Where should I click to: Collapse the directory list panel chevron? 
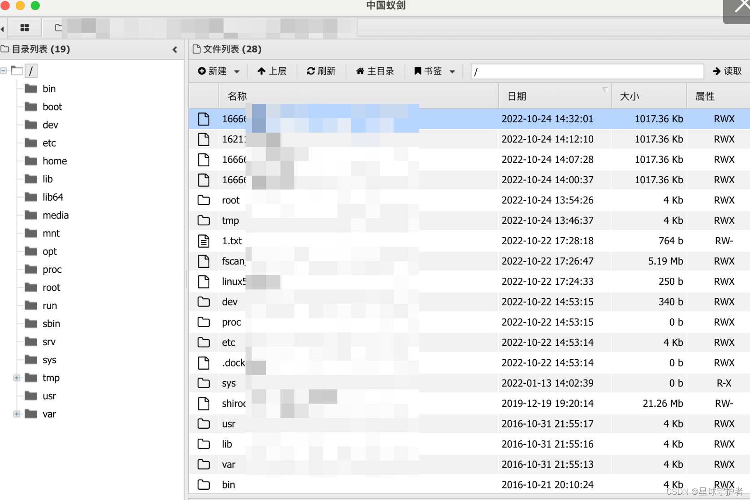pyautogui.click(x=175, y=50)
